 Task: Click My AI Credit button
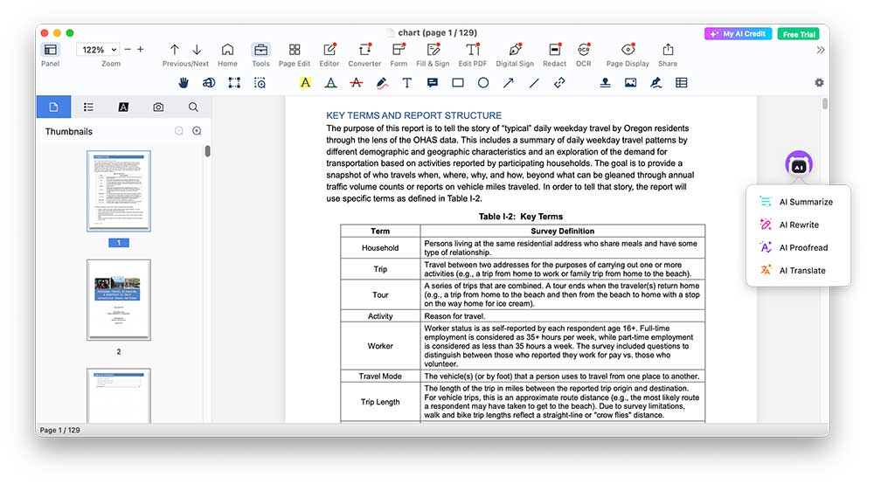point(738,34)
